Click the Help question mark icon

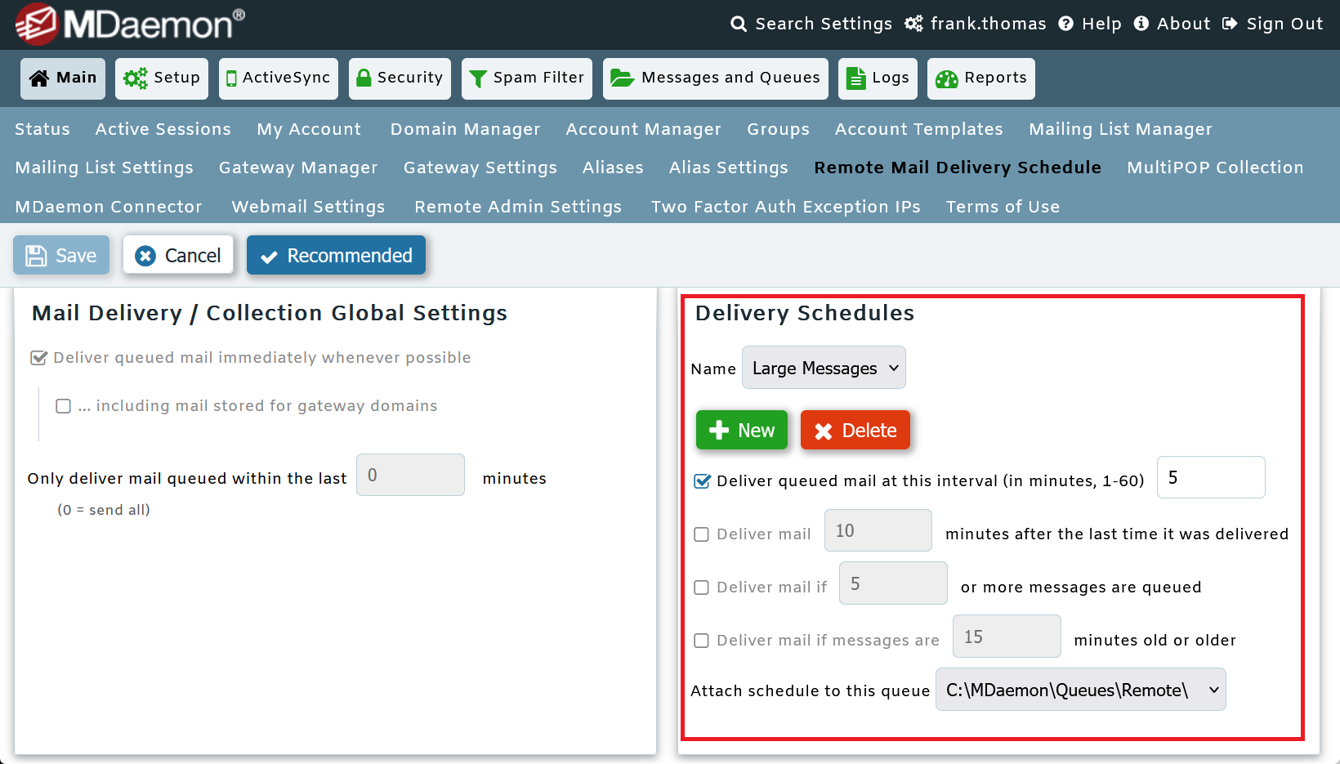1066,24
